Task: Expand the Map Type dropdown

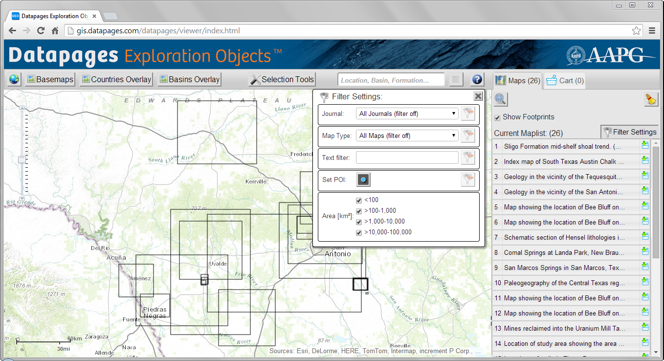Action: (x=407, y=135)
